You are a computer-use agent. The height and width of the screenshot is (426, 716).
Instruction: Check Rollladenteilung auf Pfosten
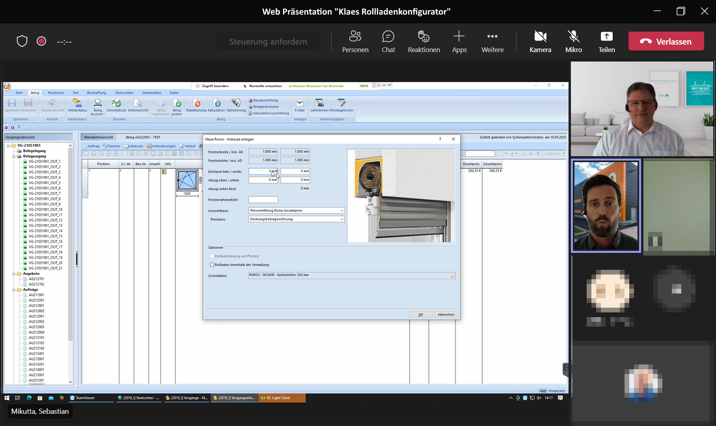click(212, 256)
